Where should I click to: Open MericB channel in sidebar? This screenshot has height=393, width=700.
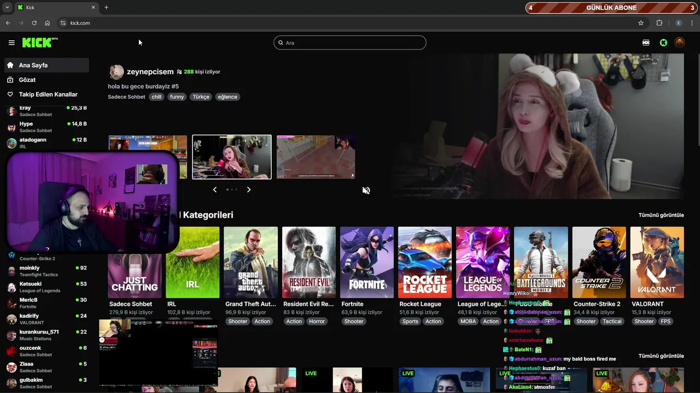46,303
